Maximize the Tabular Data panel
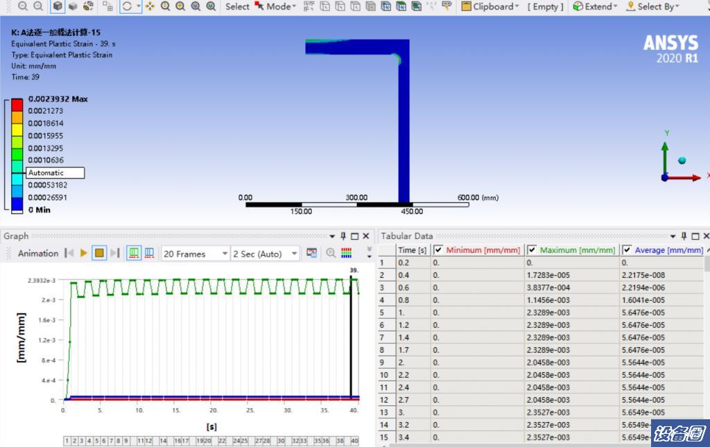 point(695,236)
